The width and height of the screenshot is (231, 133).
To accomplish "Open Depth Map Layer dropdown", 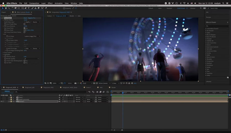I will [28, 22].
